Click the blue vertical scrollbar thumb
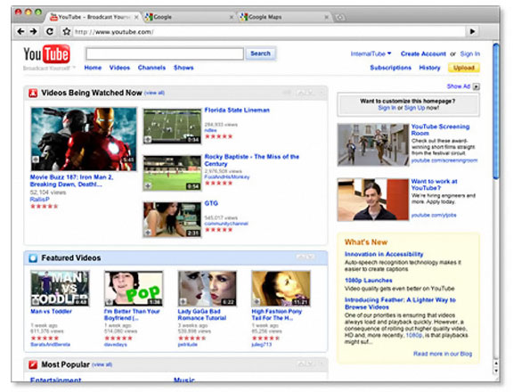The width and height of the screenshot is (522, 392). click(x=496, y=111)
